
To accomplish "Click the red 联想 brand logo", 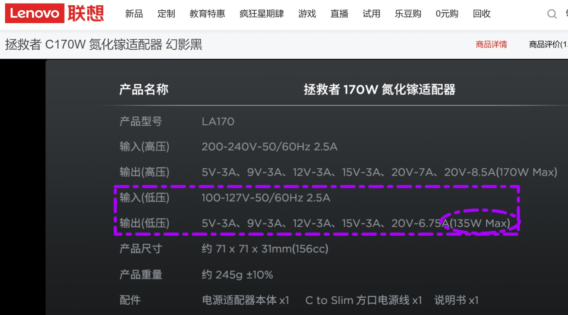I will click(x=86, y=13).
